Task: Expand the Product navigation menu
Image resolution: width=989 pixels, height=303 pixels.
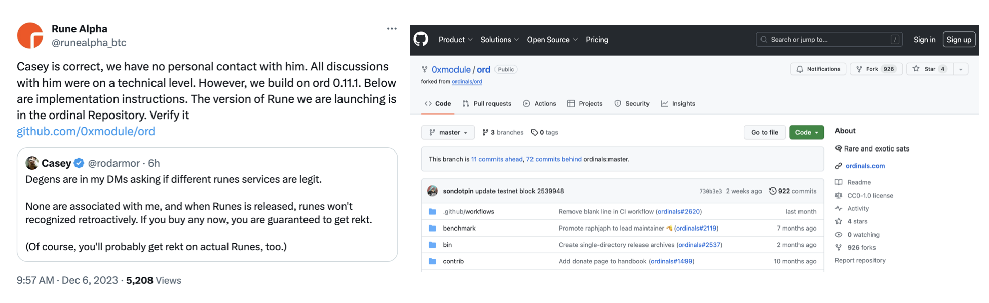Action: coord(455,40)
